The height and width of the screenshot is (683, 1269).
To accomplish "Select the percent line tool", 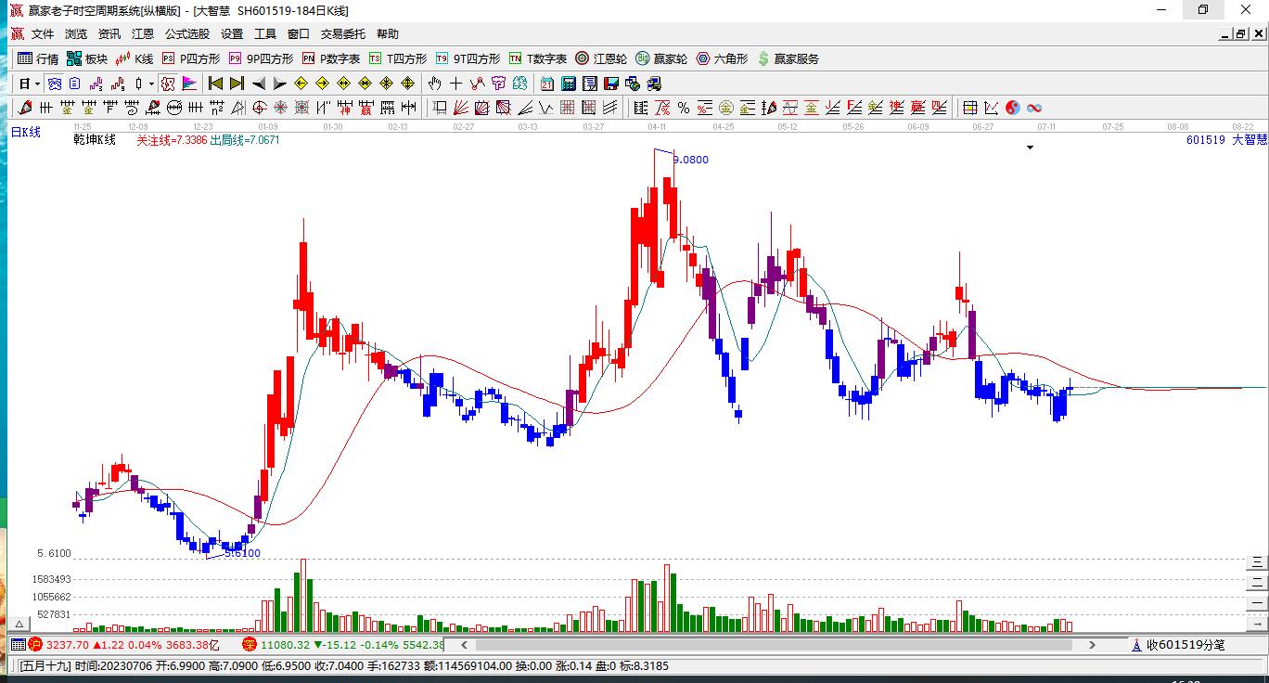I will pyautogui.click(x=684, y=108).
